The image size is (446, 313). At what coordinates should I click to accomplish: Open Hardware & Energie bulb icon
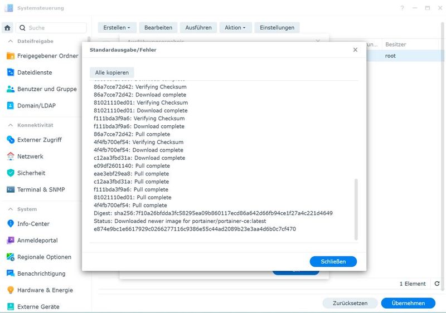point(11,290)
